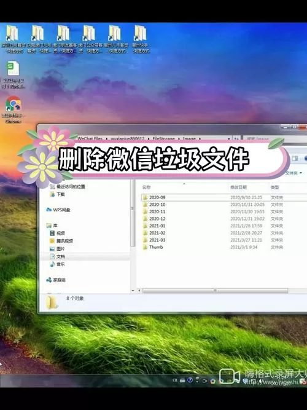This screenshot has width=307, height=410.
Task: Select 最近访问的位置 in navigation pane
Action: [68, 186]
